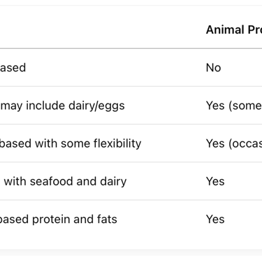Select the 'Animal Pro' column header
The image size is (262, 256).
(x=234, y=30)
